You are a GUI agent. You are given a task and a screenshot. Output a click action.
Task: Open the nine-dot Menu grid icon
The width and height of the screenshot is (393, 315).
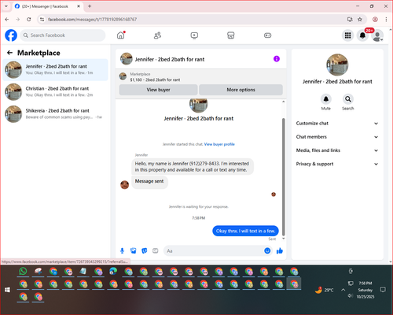click(347, 35)
